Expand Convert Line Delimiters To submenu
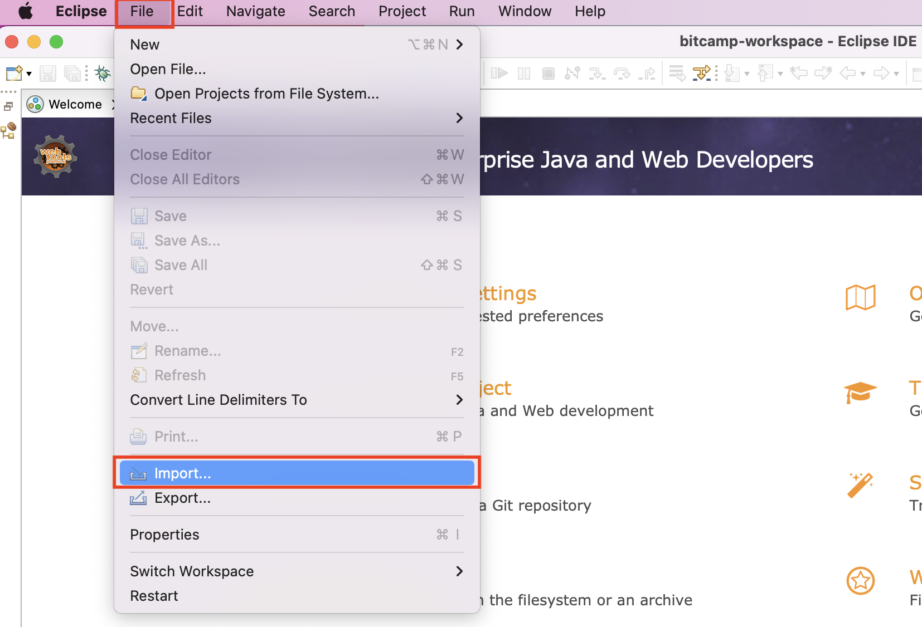The width and height of the screenshot is (922, 627). [x=297, y=400]
